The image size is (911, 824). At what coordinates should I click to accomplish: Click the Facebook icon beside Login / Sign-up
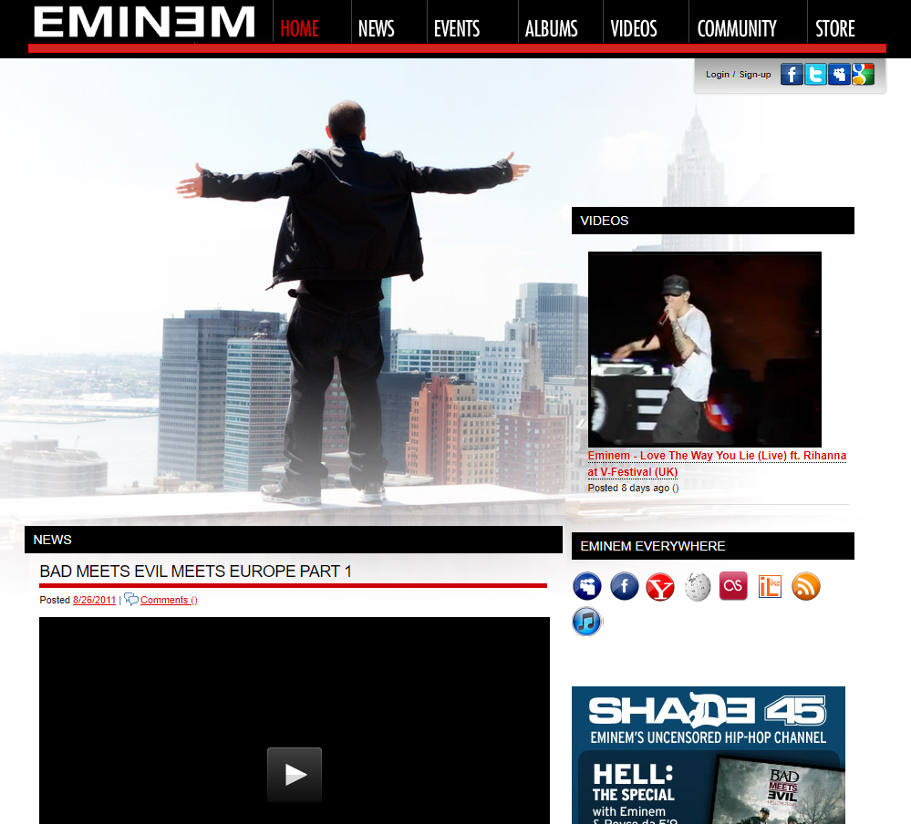pyautogui.click(x=792, y=75)
